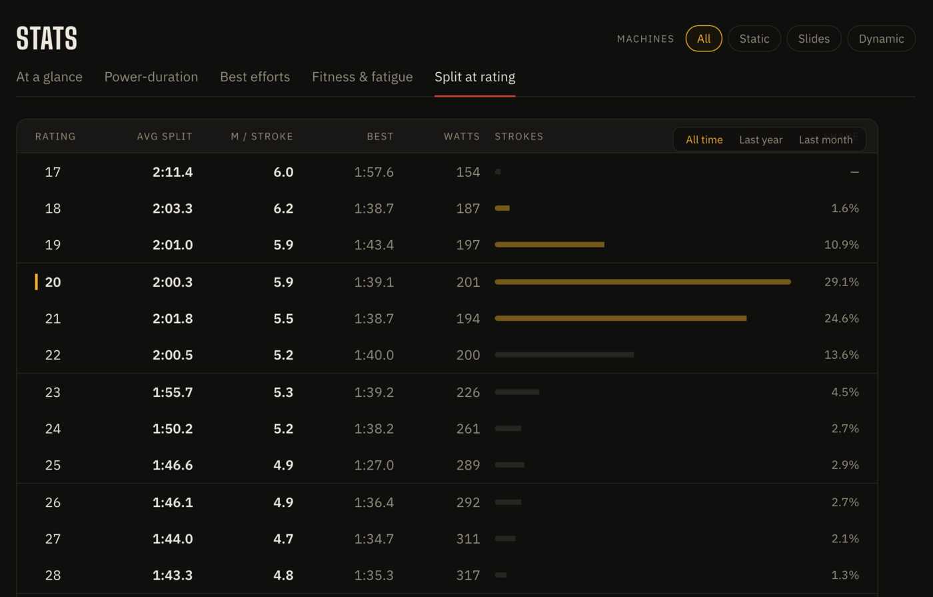Click the 29.1% strokes bar
The width and height of the screenshot is (933, 597).
(x=642, y=282)
